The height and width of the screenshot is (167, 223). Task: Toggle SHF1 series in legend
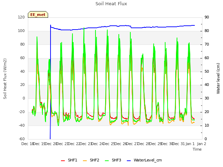tap(69, 160)
